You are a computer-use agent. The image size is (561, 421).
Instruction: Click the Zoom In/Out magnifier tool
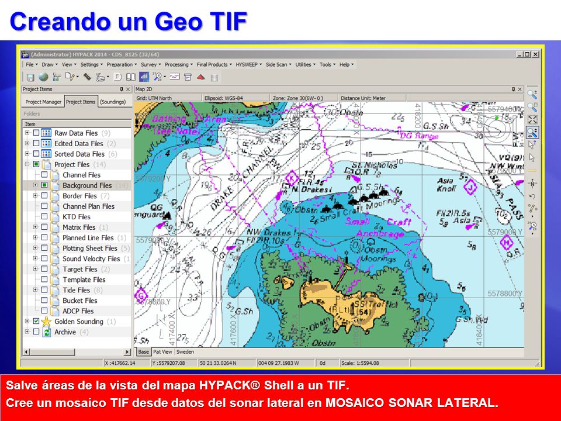point(532,95)
